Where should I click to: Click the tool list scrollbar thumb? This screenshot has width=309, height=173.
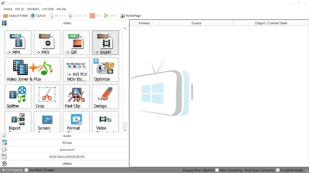125,125
